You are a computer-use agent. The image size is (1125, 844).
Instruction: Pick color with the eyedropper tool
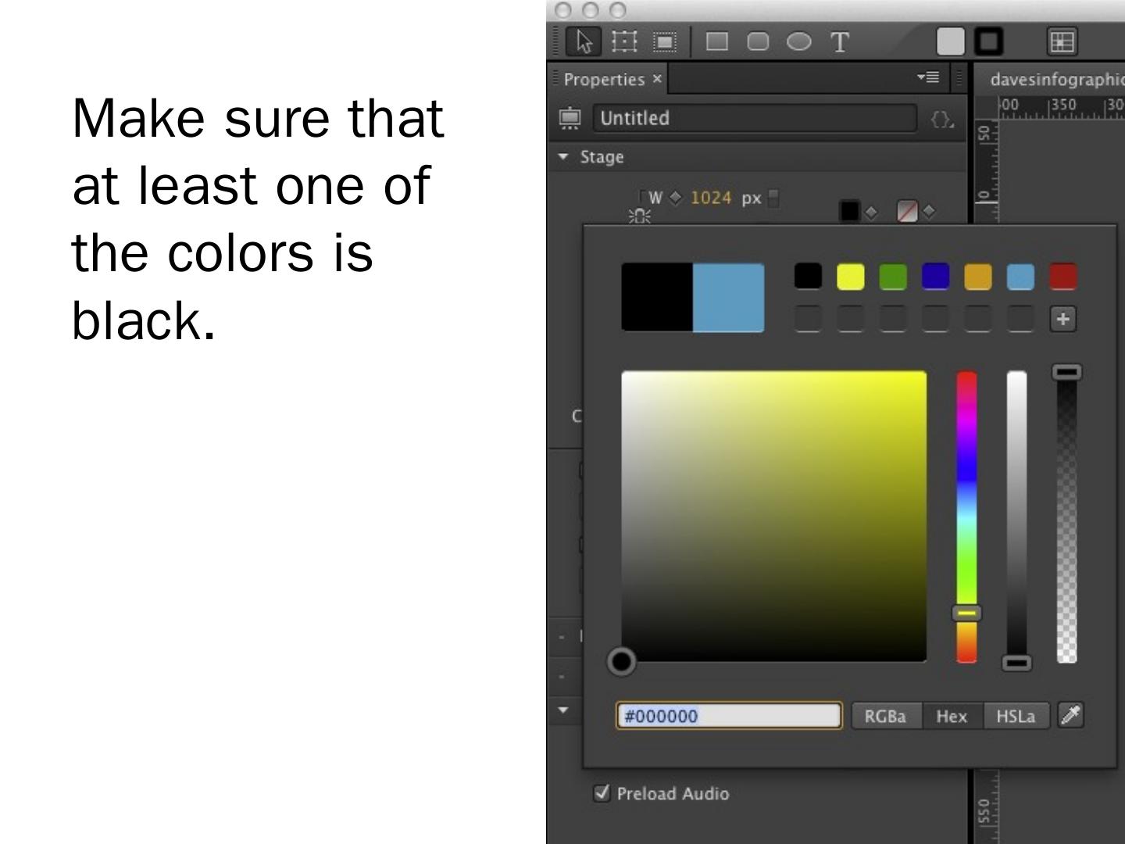pyautogui.click(x=1070, y=715)
